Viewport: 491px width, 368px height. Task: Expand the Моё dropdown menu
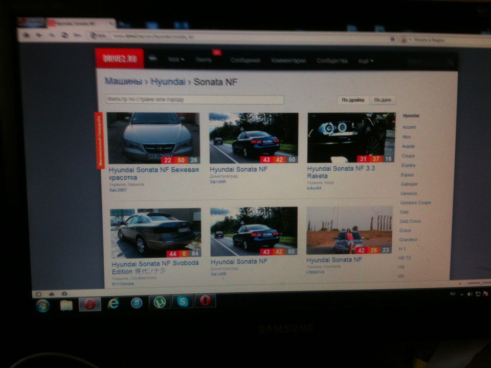point(176,59)
